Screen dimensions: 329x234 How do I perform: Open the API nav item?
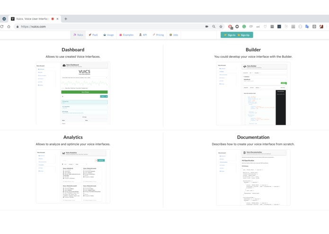pos(143,35)
